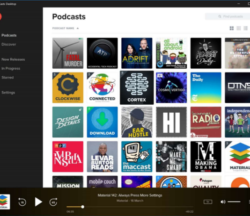This screenshot has width=250, height=216.
Task: Open All About Android podcast
Action: [171, 53]
